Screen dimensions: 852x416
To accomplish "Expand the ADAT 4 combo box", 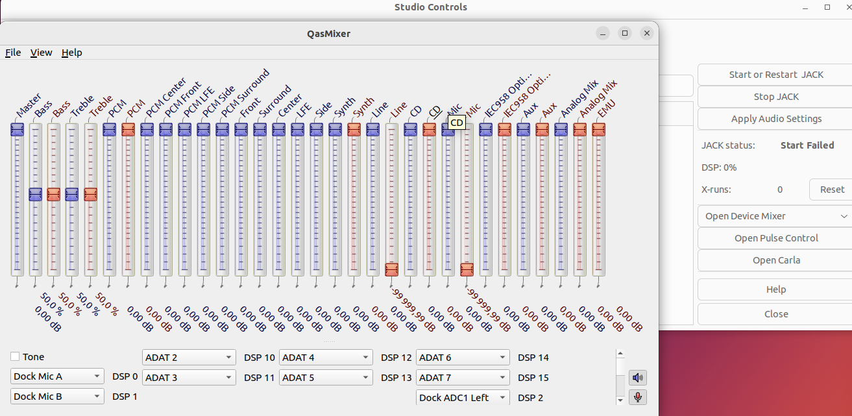I will [x=326, y=358].
